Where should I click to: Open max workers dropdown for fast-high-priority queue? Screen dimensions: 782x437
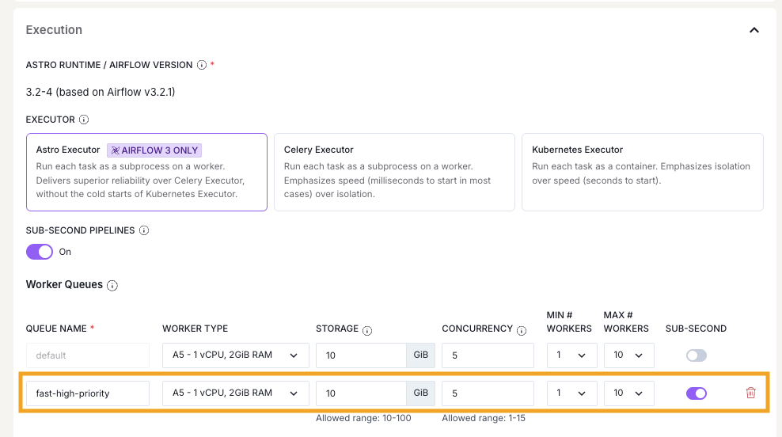629,393
